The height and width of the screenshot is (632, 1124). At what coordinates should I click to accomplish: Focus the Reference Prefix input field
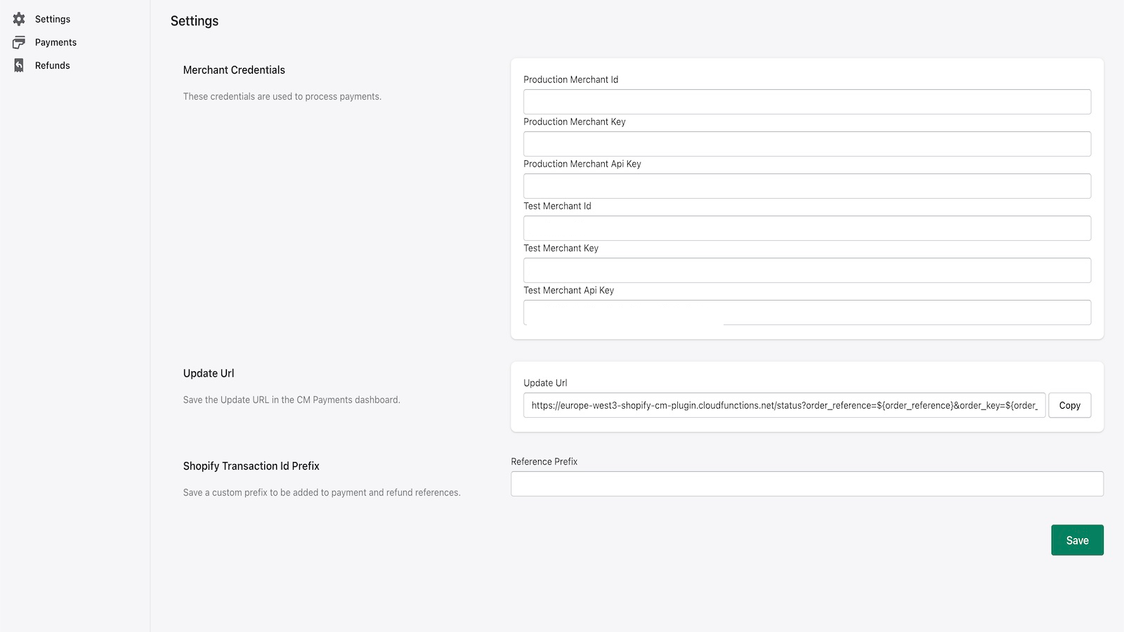coord(807,484)
